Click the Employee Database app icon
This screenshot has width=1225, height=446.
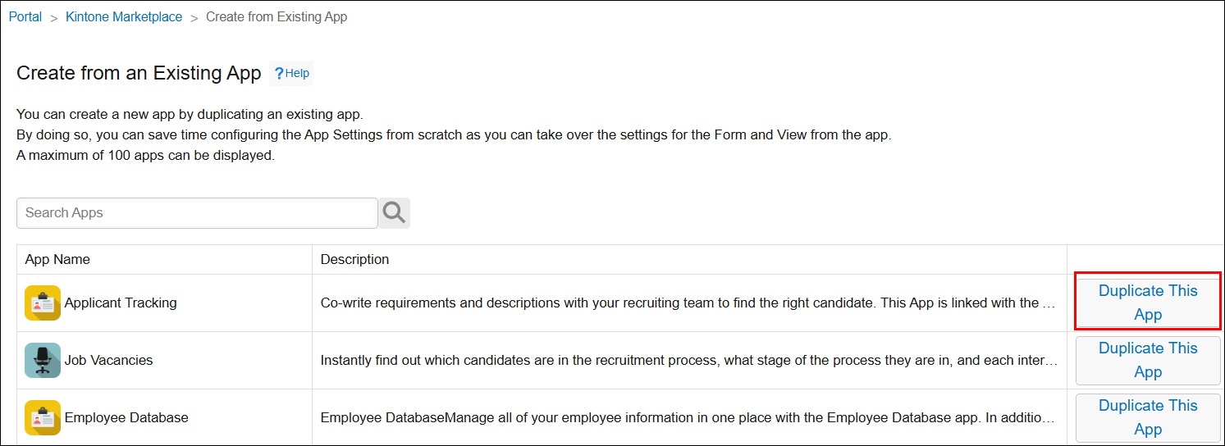pos(43,417)
